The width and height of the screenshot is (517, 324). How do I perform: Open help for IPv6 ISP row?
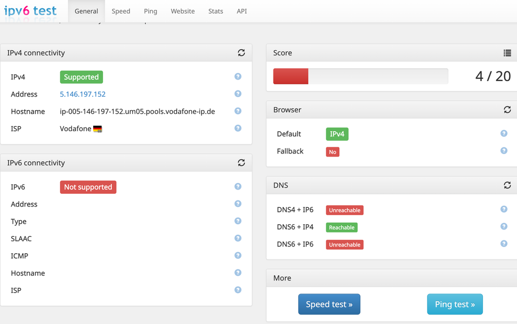click(x=238, y=290)
